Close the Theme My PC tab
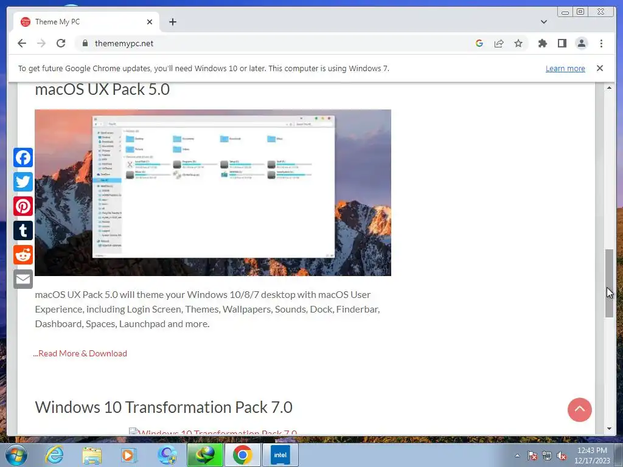This screenshot has height=467, width=623. point(150,22)
